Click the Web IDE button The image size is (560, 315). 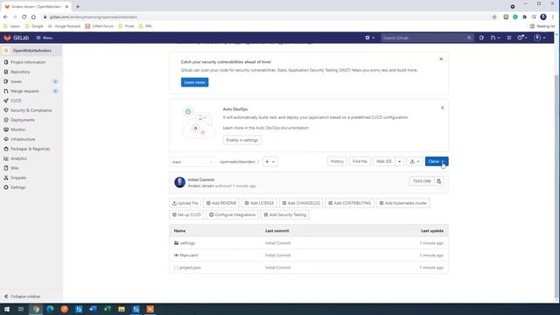click(x=383, y=162)
